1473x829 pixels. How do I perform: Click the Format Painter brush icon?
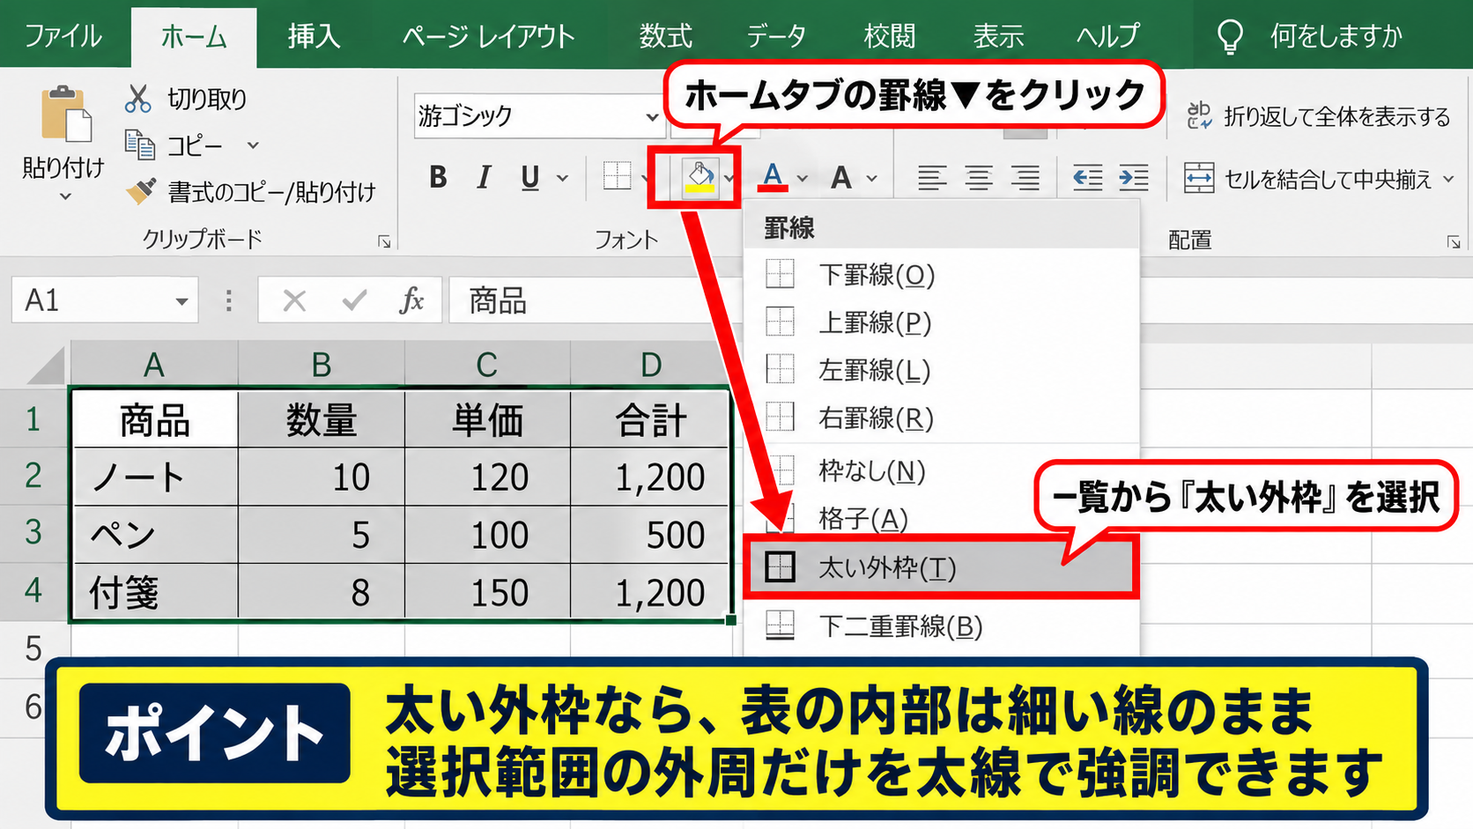click(x=140, y=190)
